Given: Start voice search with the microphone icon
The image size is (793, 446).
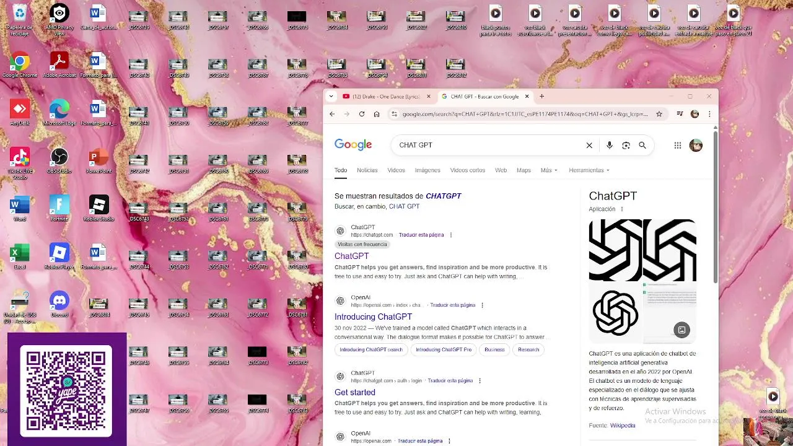Looking at the screenshot, I should click(610, 145).
